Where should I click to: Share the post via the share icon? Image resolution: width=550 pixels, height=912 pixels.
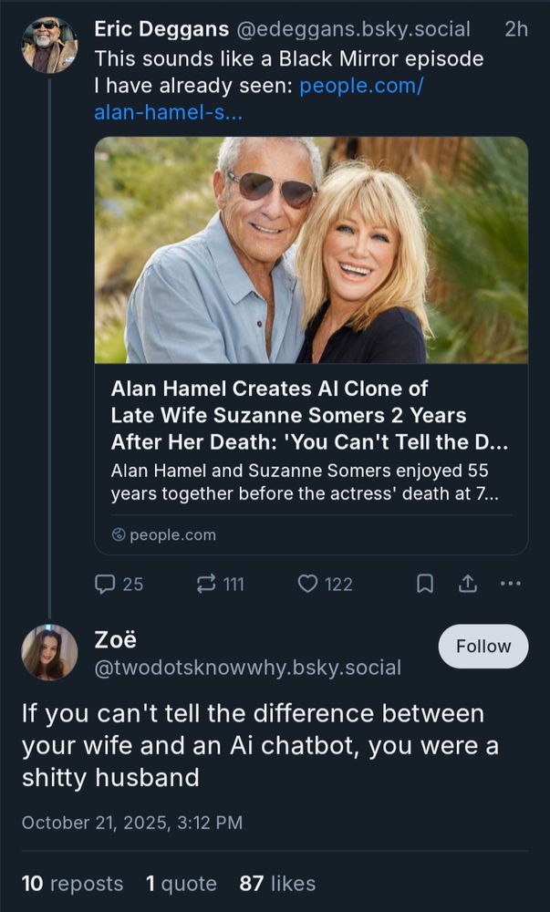(x=466, y=584)
